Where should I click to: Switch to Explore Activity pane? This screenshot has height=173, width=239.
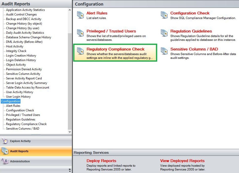36,141
